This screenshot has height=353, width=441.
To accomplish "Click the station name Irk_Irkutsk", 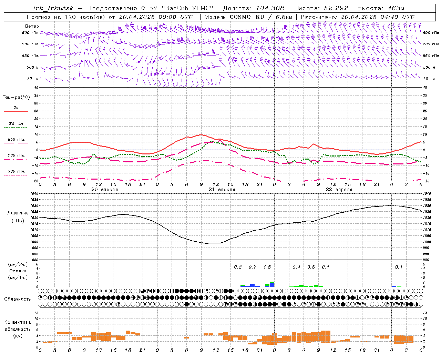I will click(x=53, y=8).
